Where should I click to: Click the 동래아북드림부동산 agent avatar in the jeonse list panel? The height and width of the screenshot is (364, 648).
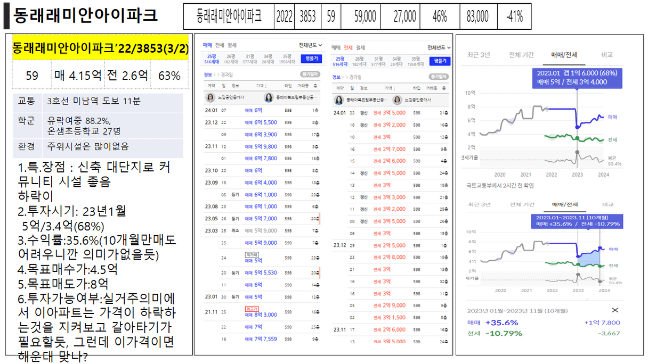pyautogui.click(x=339, y=100)
